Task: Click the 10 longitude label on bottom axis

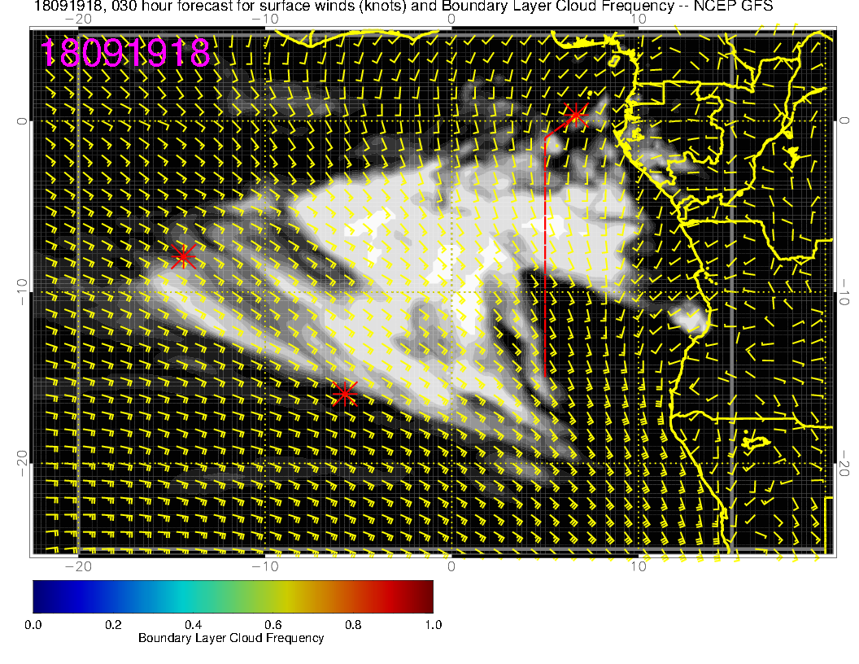Action: click(639, 566)
